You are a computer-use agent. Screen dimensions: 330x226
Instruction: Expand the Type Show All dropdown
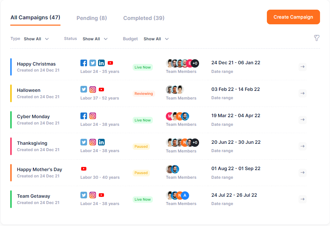(x=36, y=39)
